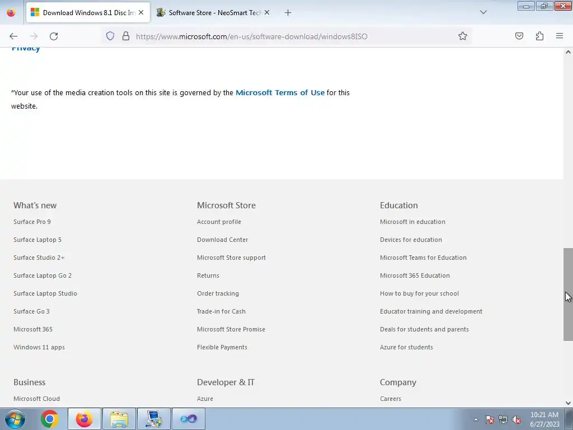573x430 pixels.
Task: Open Microsoft Store support link
Action: pyautogui.click(x=231, y=258)
